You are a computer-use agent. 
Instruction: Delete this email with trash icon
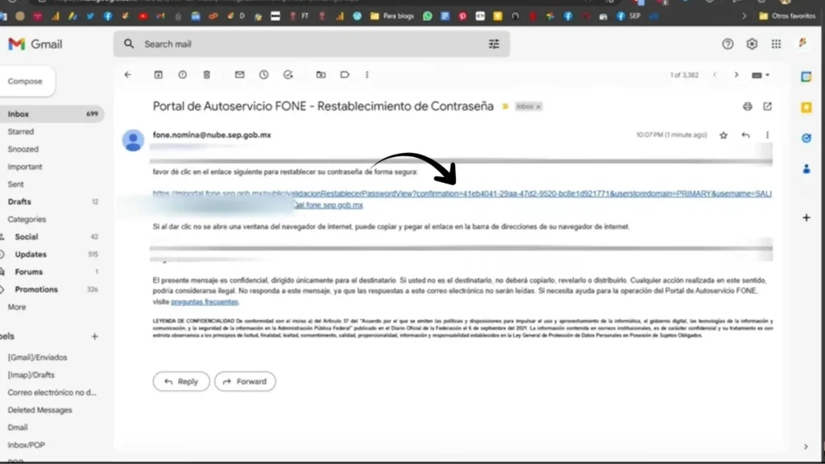coord(207,75)
